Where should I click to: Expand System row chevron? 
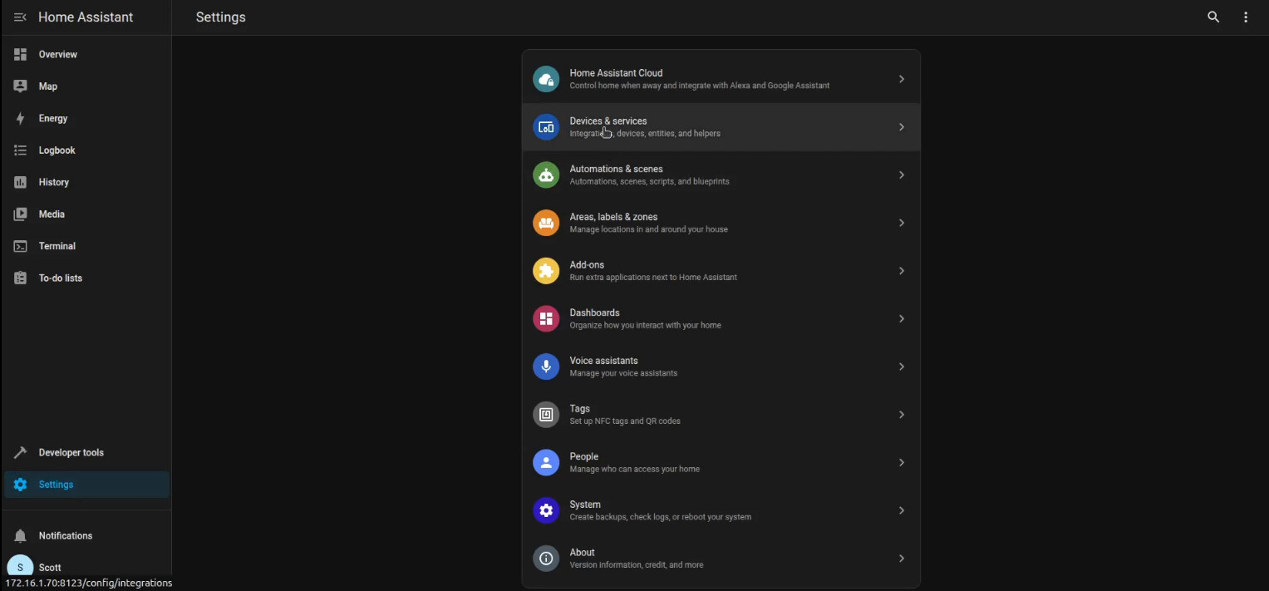(902, 510)
